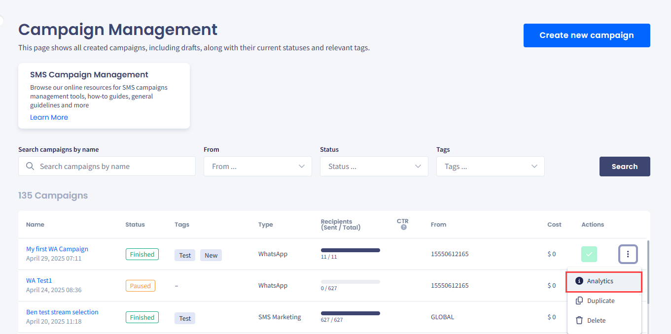This screenshot has height=334, width=671.
Task: Open the From filter dropdown
Action: pos(258,167)
